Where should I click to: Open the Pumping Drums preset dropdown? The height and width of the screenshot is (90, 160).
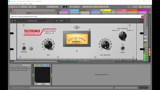tap(32, 21)
